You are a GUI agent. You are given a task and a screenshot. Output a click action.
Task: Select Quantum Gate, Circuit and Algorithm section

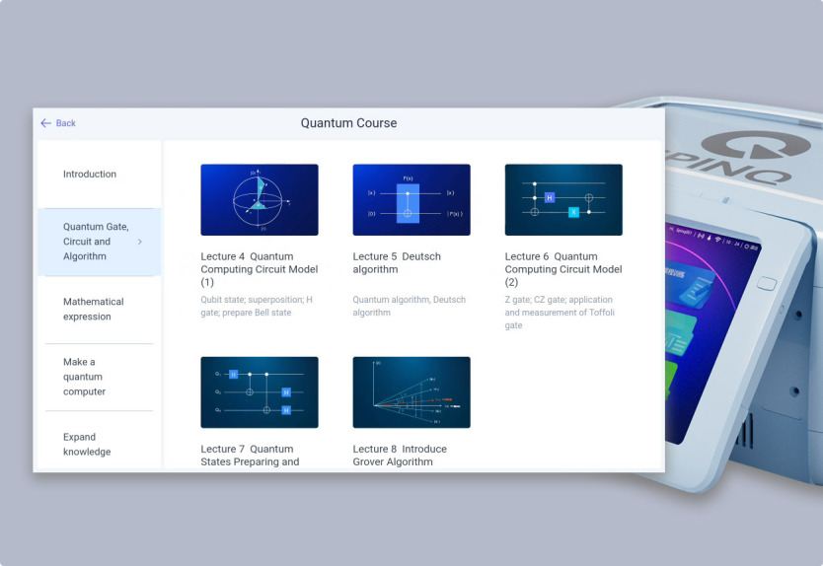(95, 242)
